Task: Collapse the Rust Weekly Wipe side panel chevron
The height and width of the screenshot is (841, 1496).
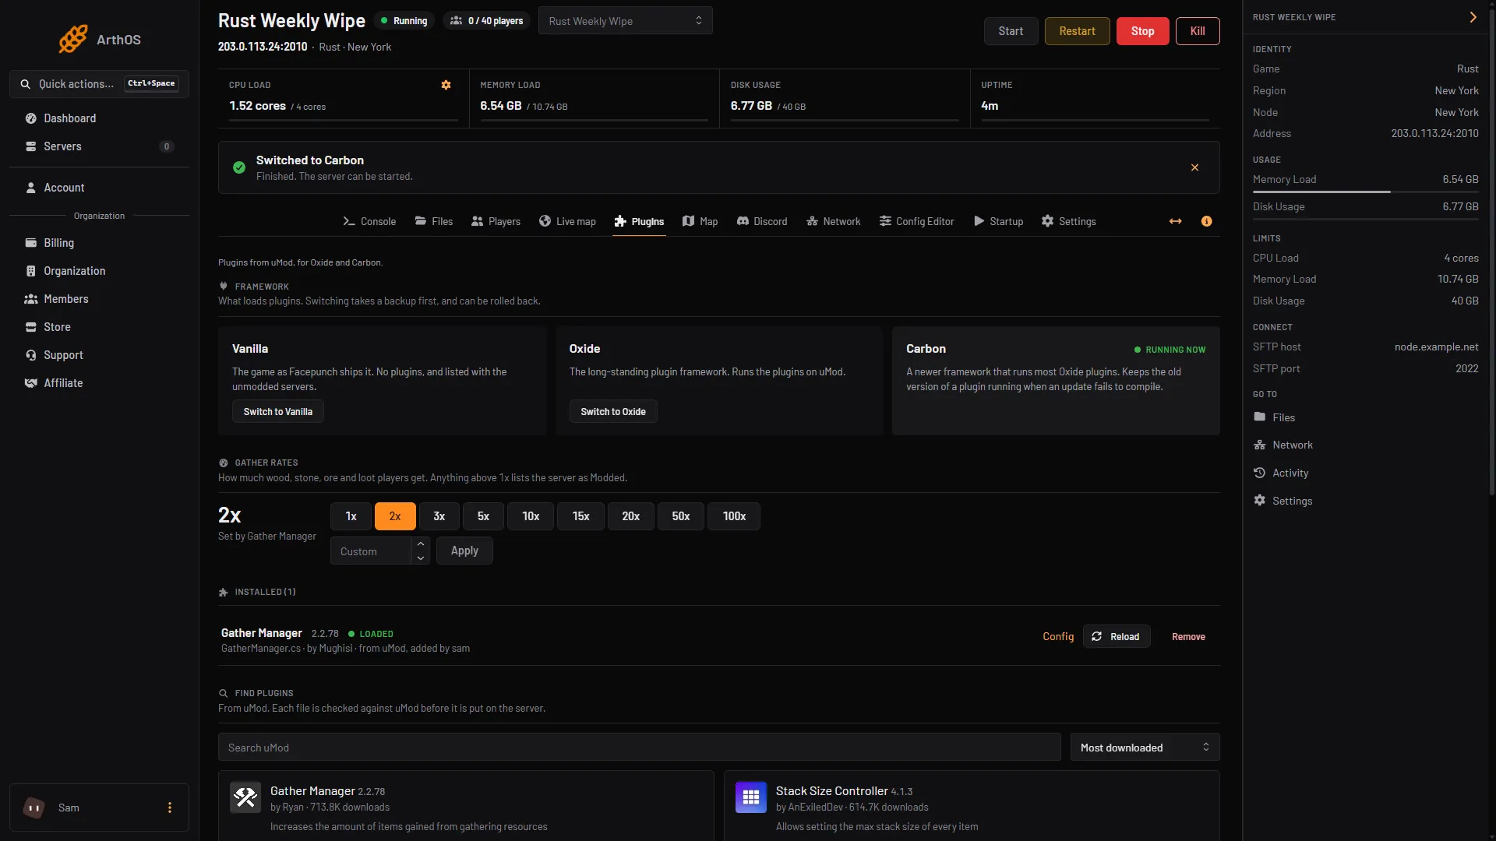Action: (x=1473, y=17)
